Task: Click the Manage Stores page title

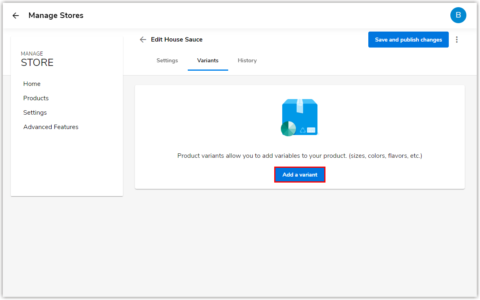Action: click(x=56, y=16)
